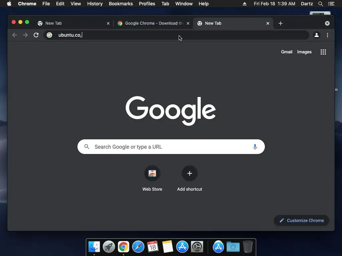Open the Trash in the dock
The image size is (342, 256).
pos(248,247)
